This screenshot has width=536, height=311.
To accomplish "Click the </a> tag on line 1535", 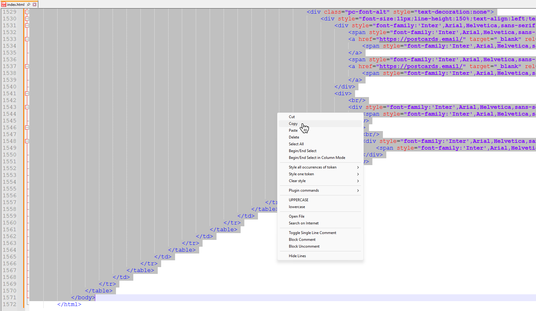I will [x=355, y=53].
